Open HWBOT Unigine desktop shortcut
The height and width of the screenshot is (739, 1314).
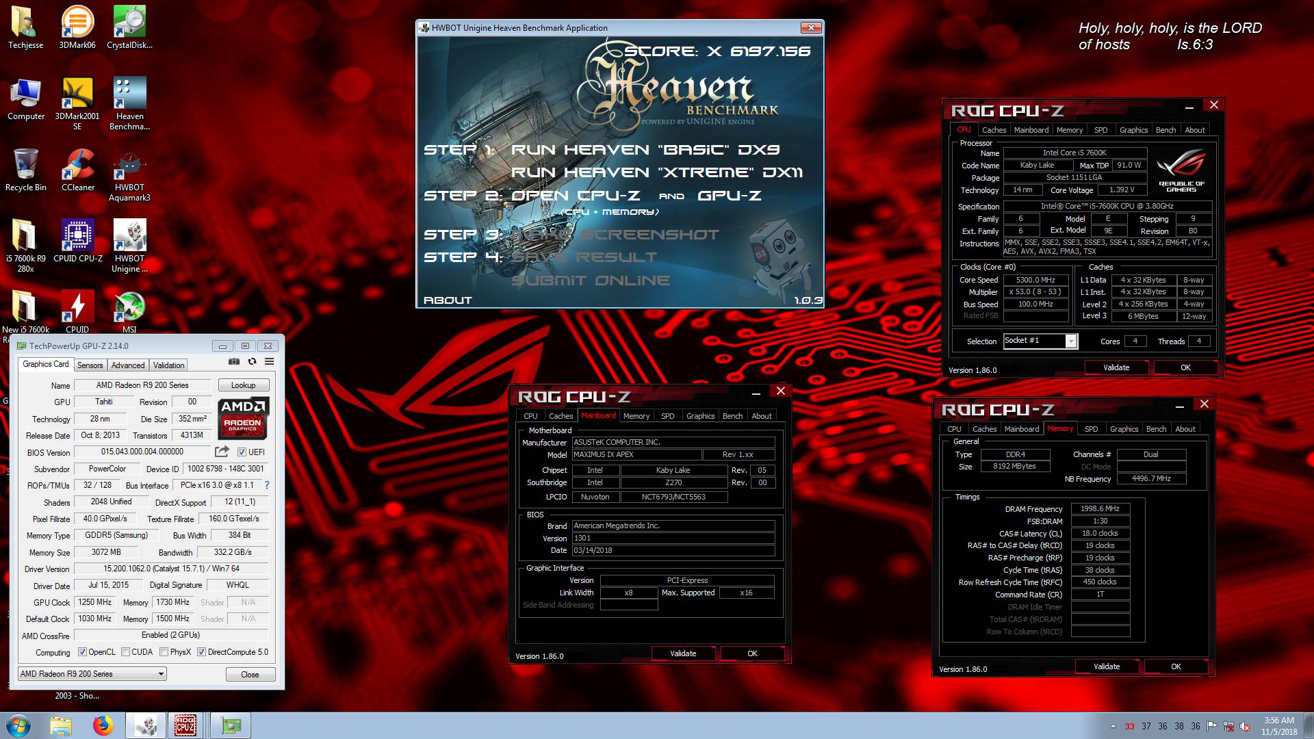tap(129, 246)
